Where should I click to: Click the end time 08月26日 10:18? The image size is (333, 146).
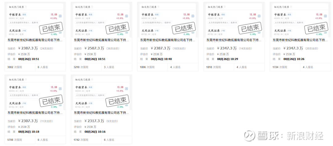[x=29, y=132]
